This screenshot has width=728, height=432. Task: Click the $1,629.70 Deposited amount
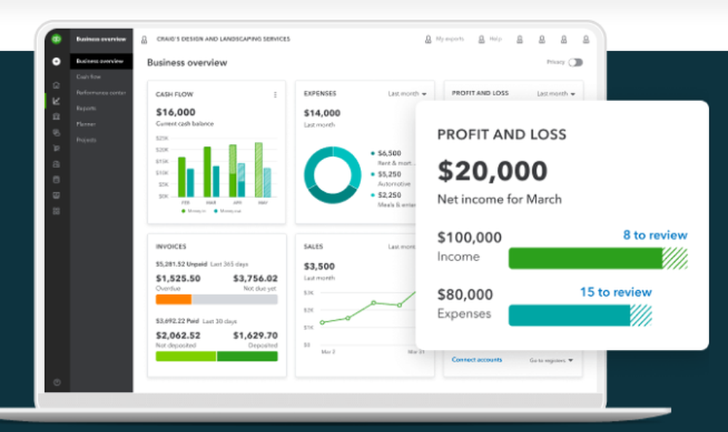pos(256,335)
